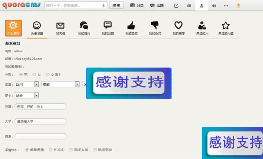Open the 四川 province dropdown
The width and height of the screenshot is (263, 159).
click(x=27, y=84)
